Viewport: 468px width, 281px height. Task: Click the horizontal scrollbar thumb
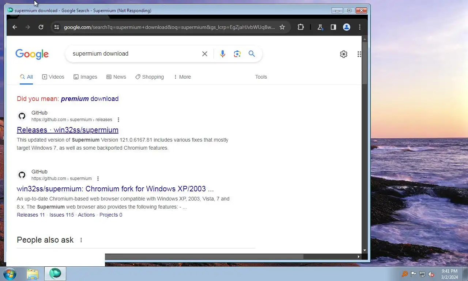tap(204, 257)
